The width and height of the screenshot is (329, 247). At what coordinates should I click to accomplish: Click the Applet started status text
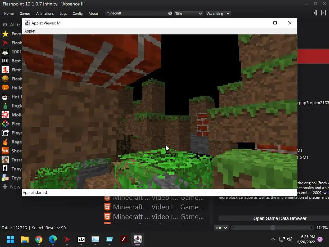click(x=35, y=193)
